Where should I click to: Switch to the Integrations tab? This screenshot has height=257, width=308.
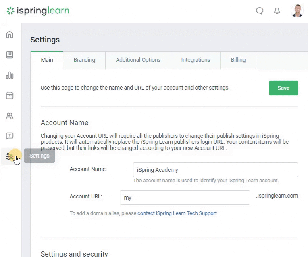(x=196, y=60)
